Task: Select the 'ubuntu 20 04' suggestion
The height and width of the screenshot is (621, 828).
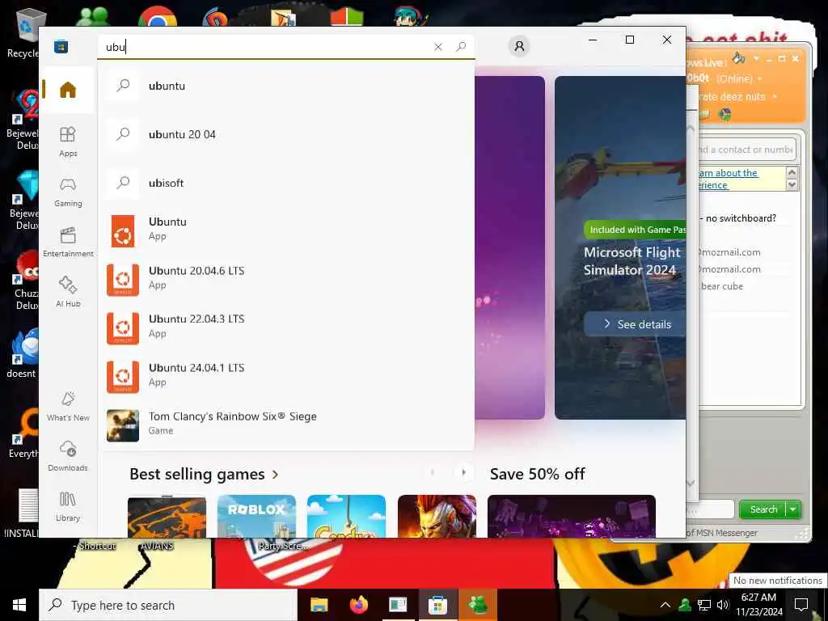Action: click(x=285, y=134)
